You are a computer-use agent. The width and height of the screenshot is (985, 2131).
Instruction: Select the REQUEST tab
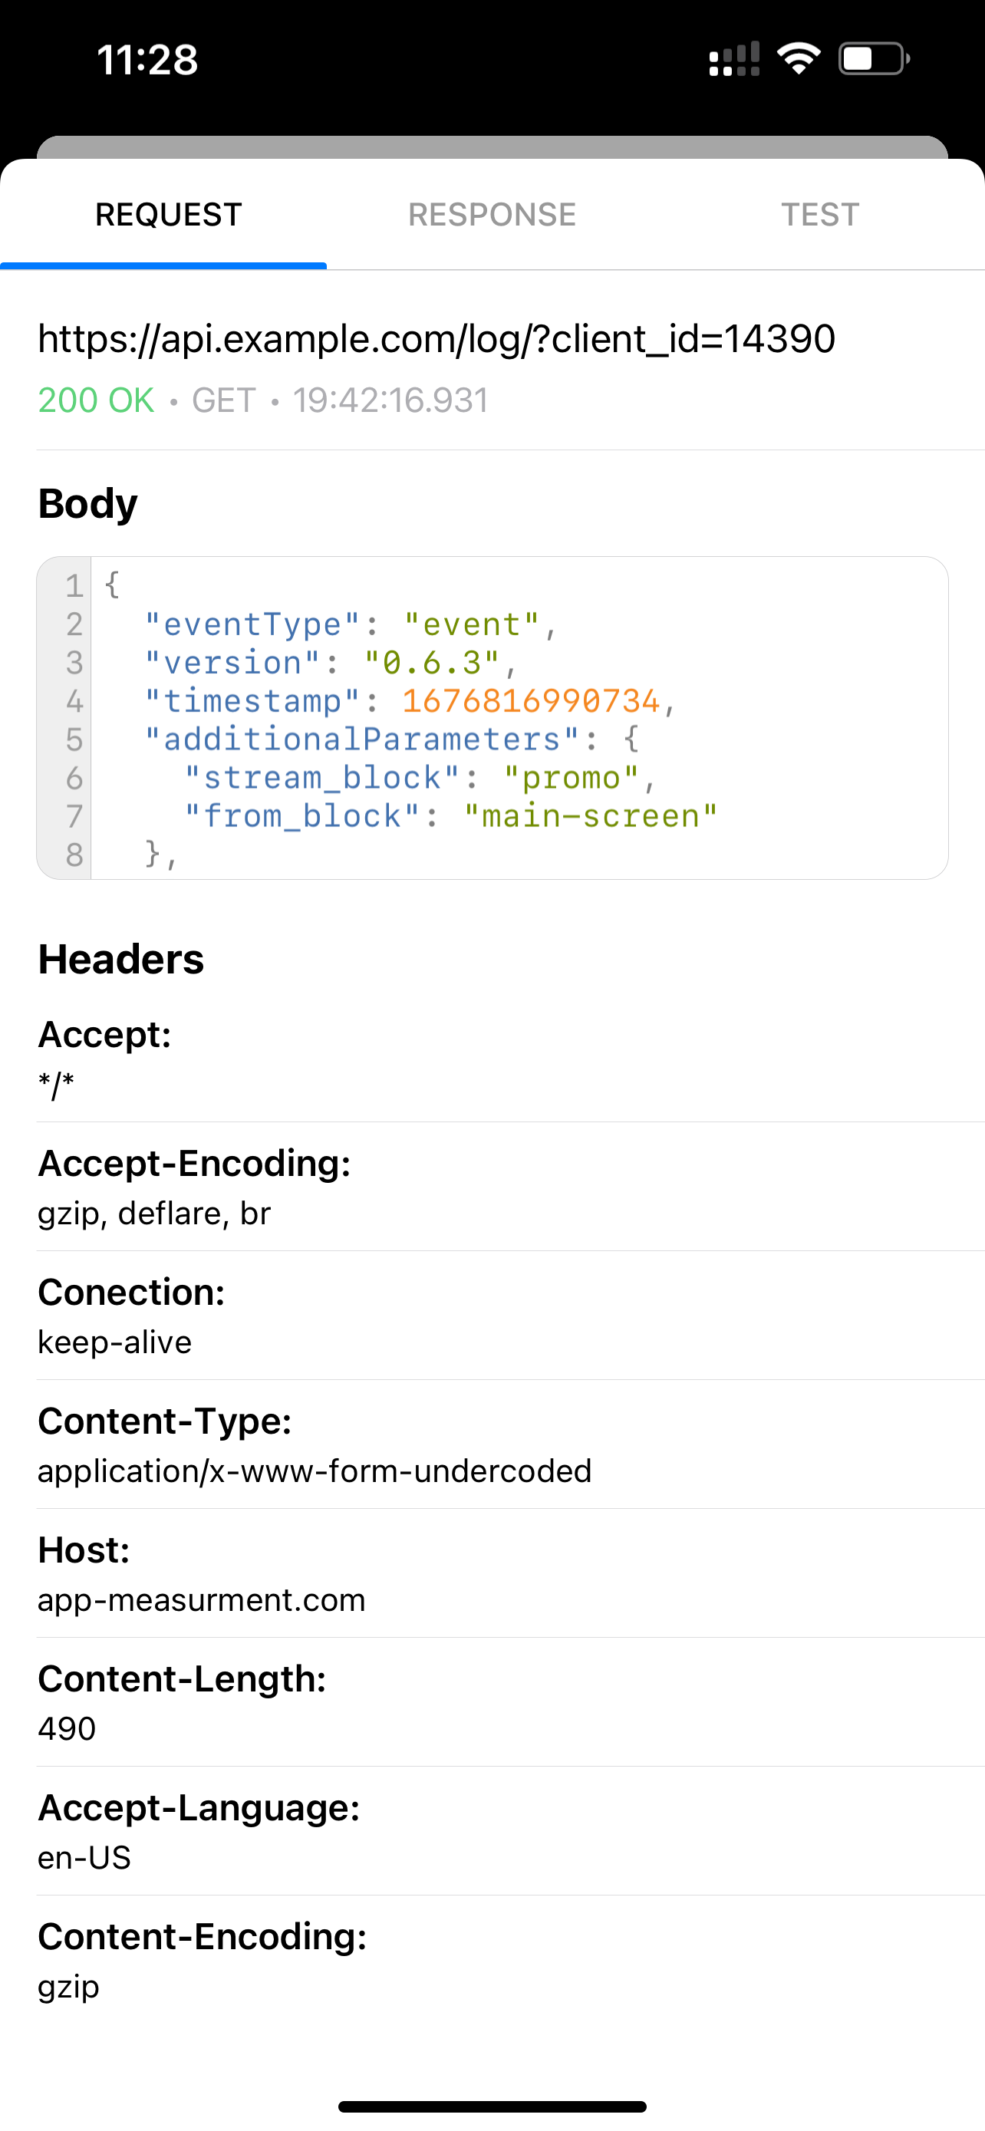(x=168, y=214)
